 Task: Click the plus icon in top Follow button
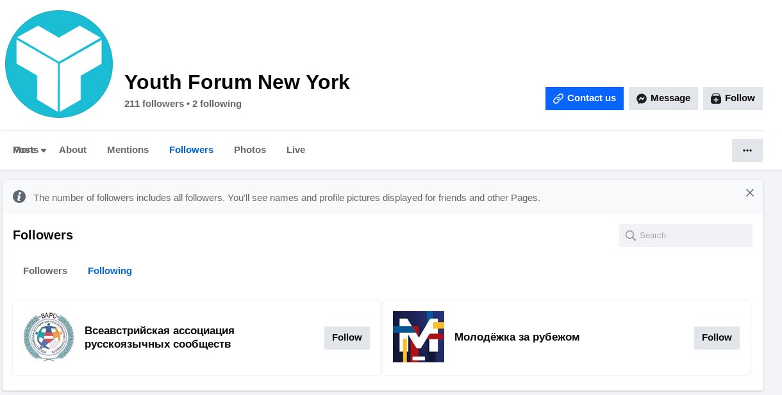click(x=716, y=99)
